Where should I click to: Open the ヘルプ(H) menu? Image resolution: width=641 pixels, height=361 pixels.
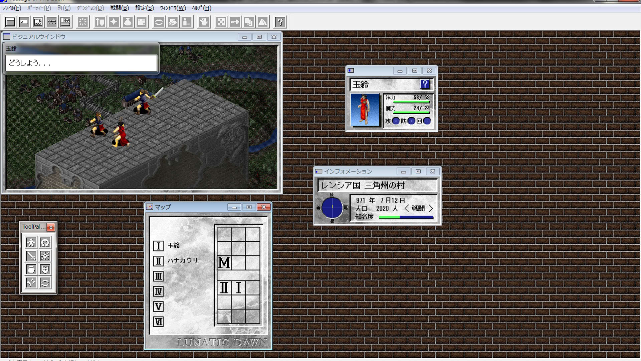click(x=202, y=8)
